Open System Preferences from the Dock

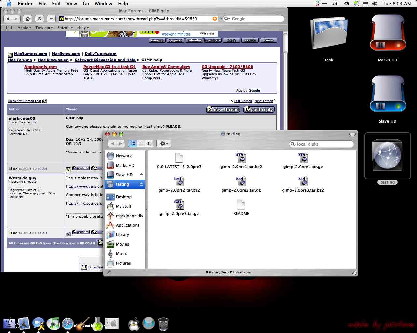click(112, 324)
